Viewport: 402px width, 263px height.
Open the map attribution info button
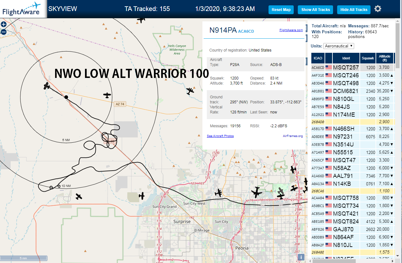click(301, 257)
